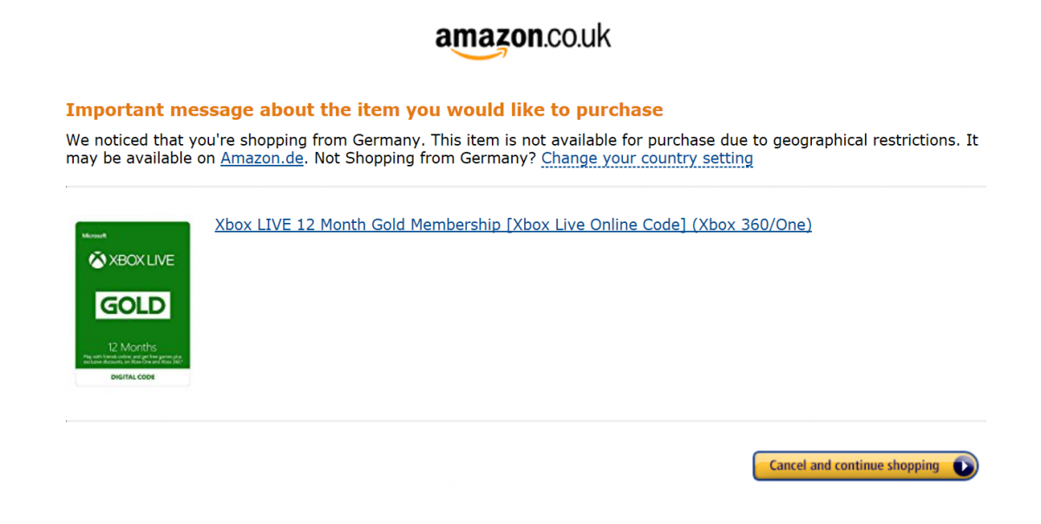Click the dark arrow icon on the Cancel button
This screenshot has height=524, width=1041.
[963, 466]
